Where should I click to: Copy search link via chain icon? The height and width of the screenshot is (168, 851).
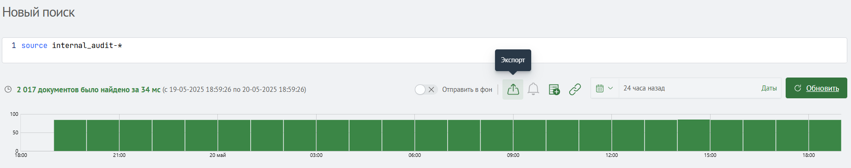click(575, 90)
